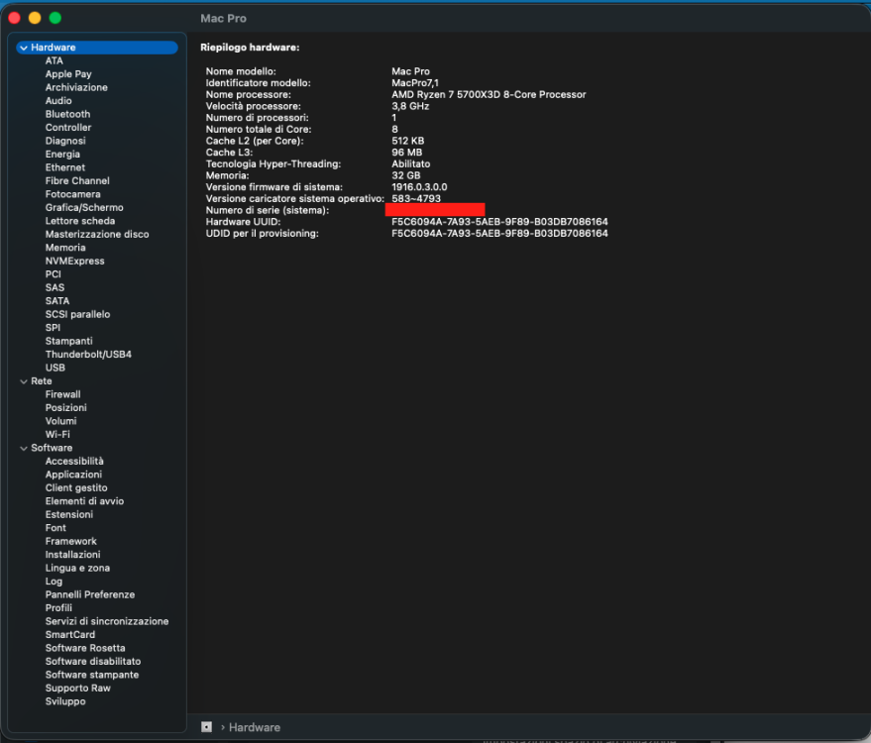Open the Pannelli Preferenze entry
Image resolution: width=871 pixels, height=743 pixels.
pyautogui.click(x=90, y=594)
